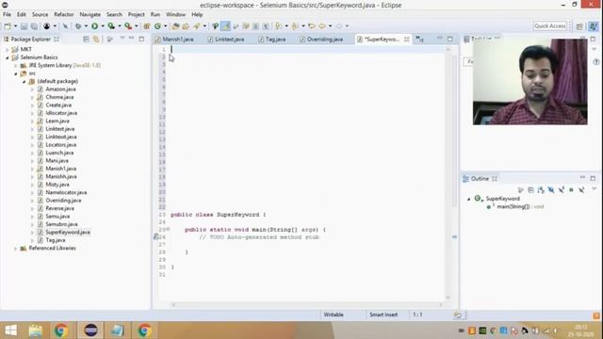Toggle Link with Editor in Package Explorer
Viewport: 603px width, 339px height.
pyautogui.click(x=96, y=40)
